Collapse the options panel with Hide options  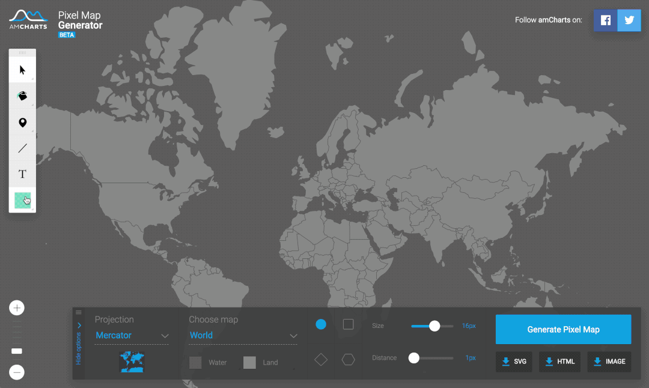pyautogui.click(x=79, y=344)
